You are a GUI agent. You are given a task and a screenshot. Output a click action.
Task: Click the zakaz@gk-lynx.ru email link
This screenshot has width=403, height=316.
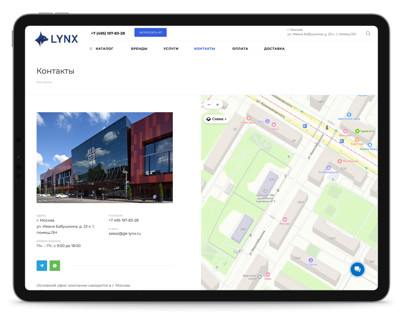coord(125,233)
